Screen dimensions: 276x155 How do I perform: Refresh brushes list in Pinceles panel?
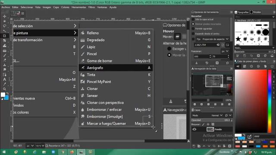[x=265, y=56]
